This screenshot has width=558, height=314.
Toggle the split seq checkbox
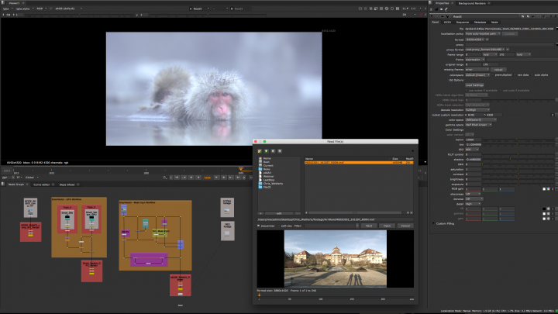(279, 226)
